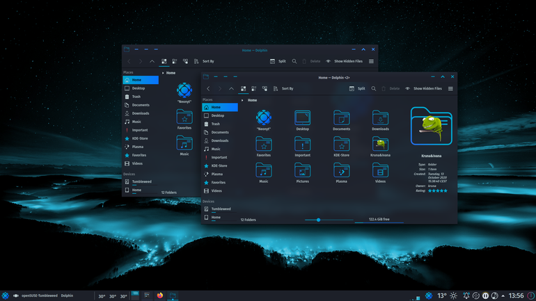
Task: Open the Sort By dropdown in front window
Action: tap(283, 89)
